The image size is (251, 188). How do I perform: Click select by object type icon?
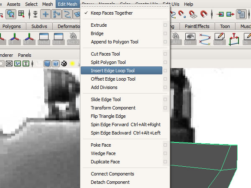(x=11, y=14)
